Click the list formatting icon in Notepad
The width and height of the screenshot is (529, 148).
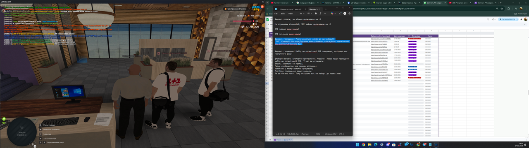click(310, 14)
